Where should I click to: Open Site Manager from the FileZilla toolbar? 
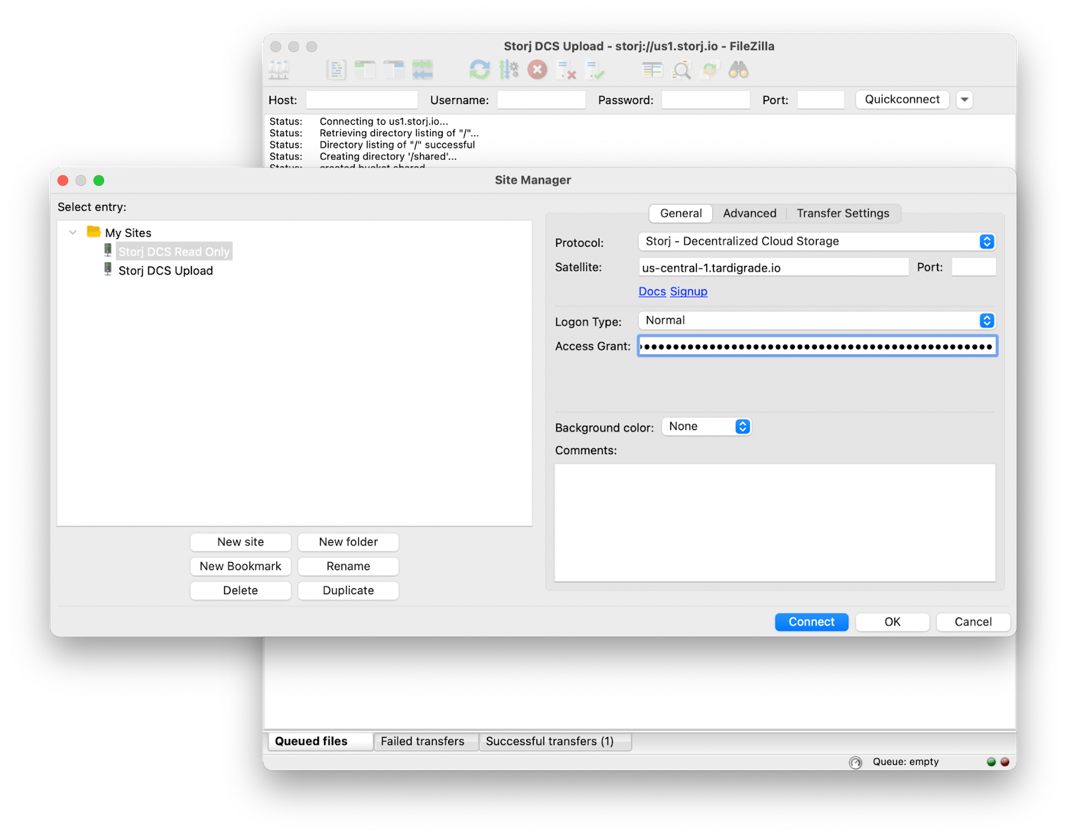pyautogui.click(x=279, y=70)
